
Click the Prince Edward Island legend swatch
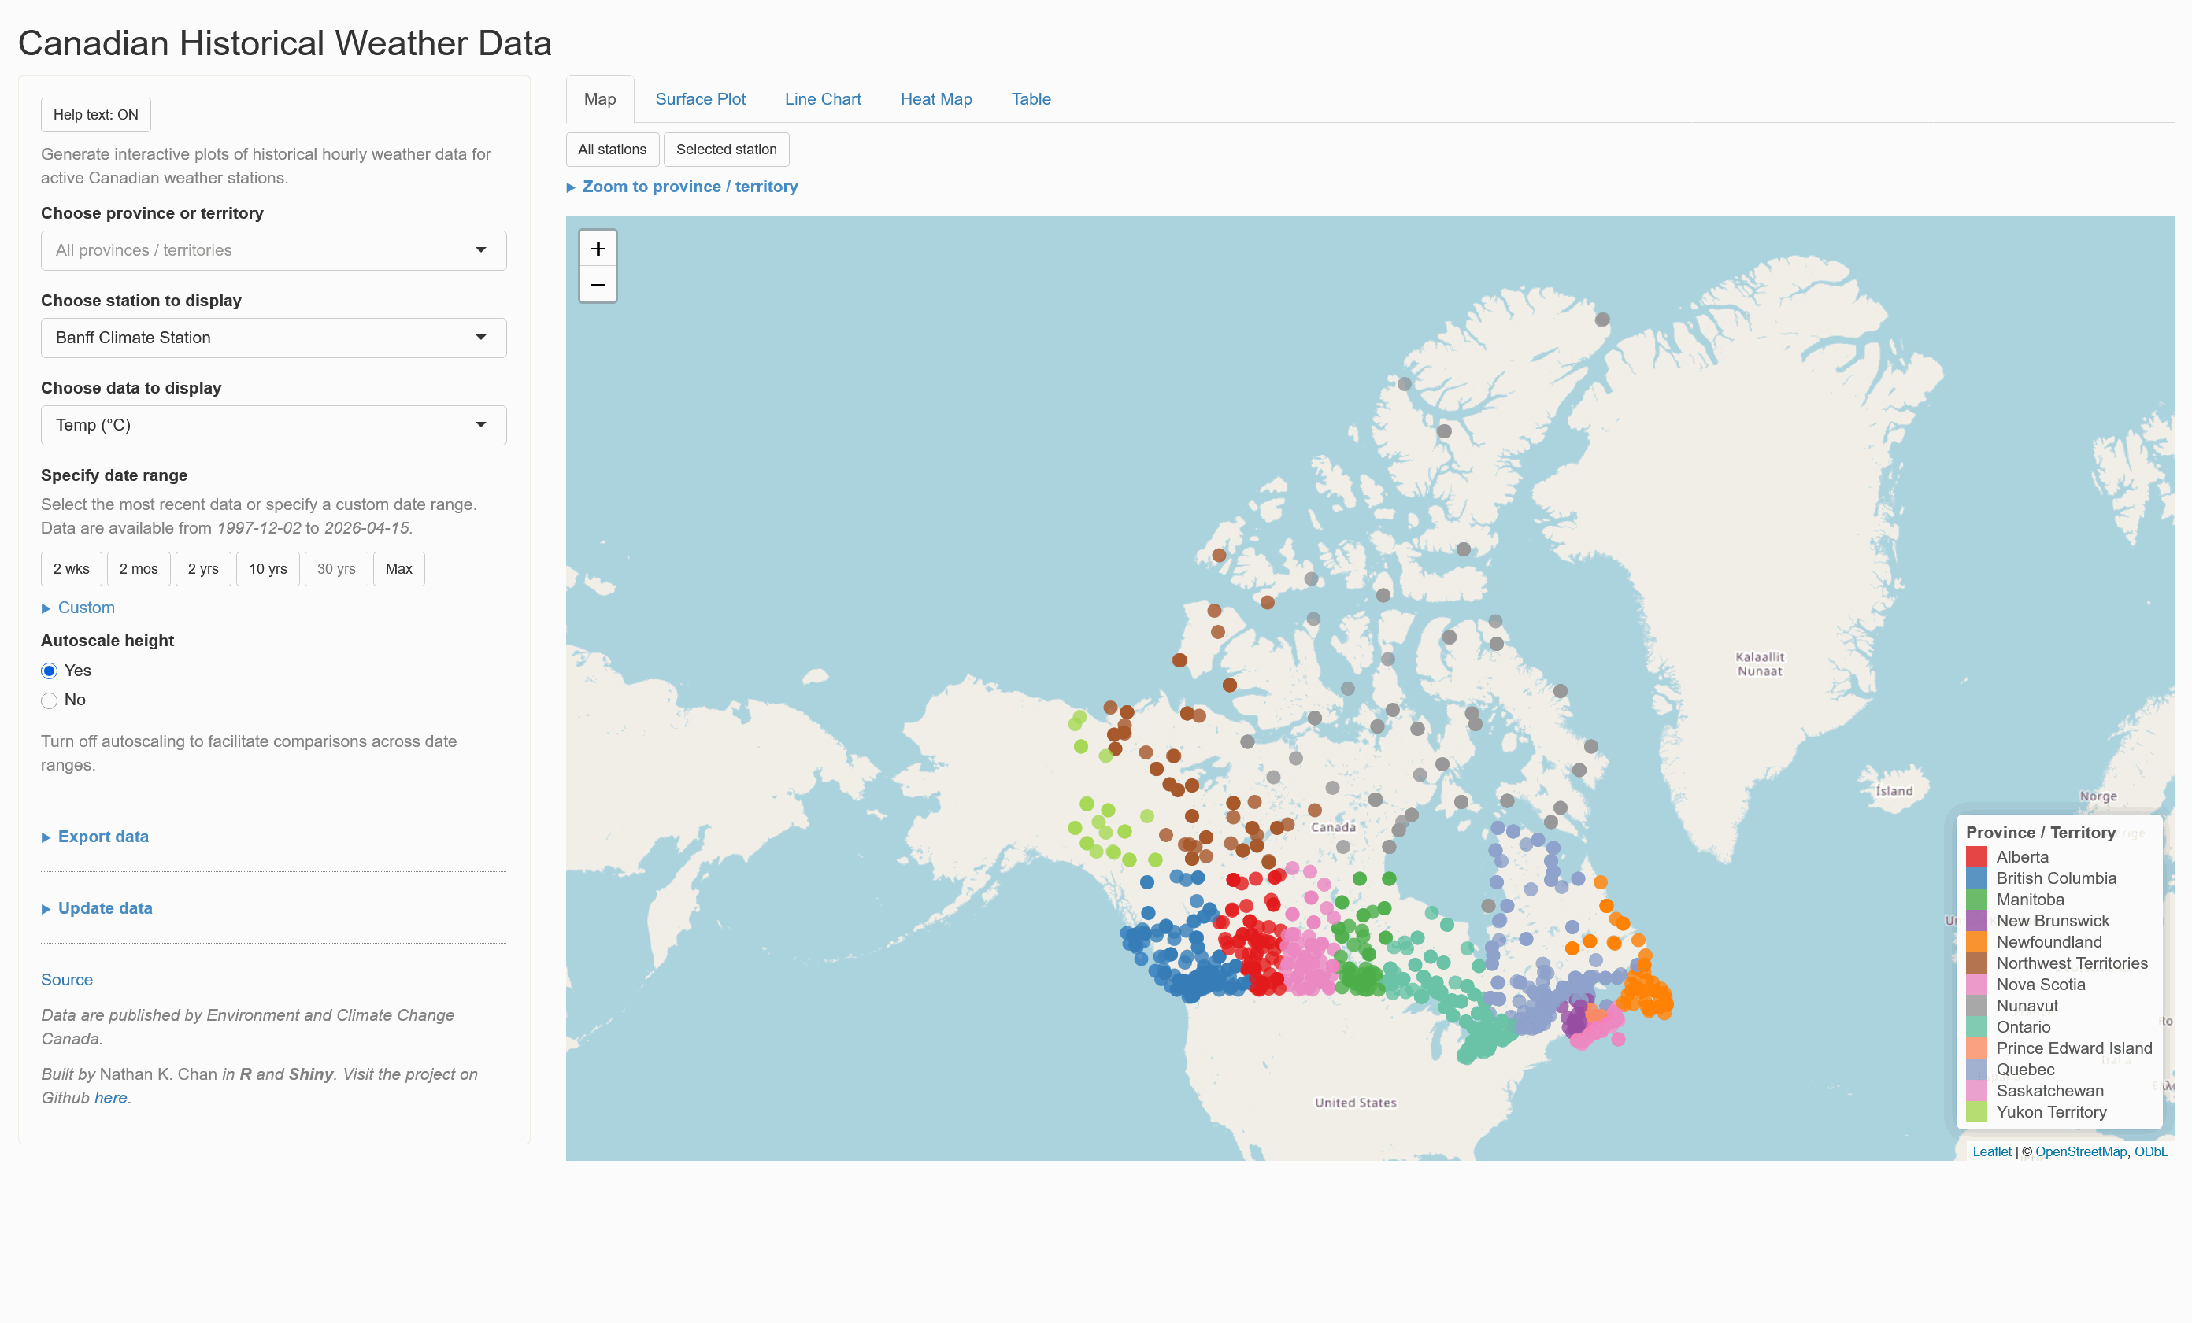coord(1977,1048)
